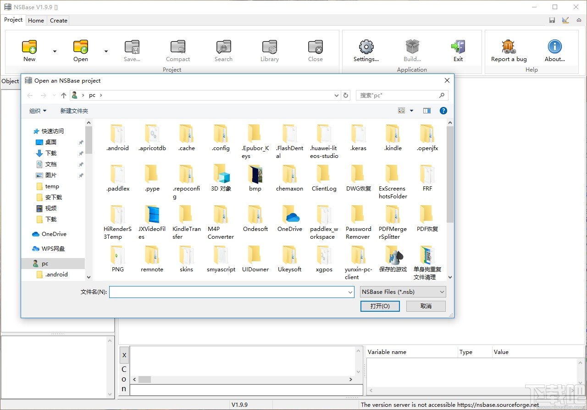Click the Report a bug icon
Screen dimensions: 587x410
(509, 47)
